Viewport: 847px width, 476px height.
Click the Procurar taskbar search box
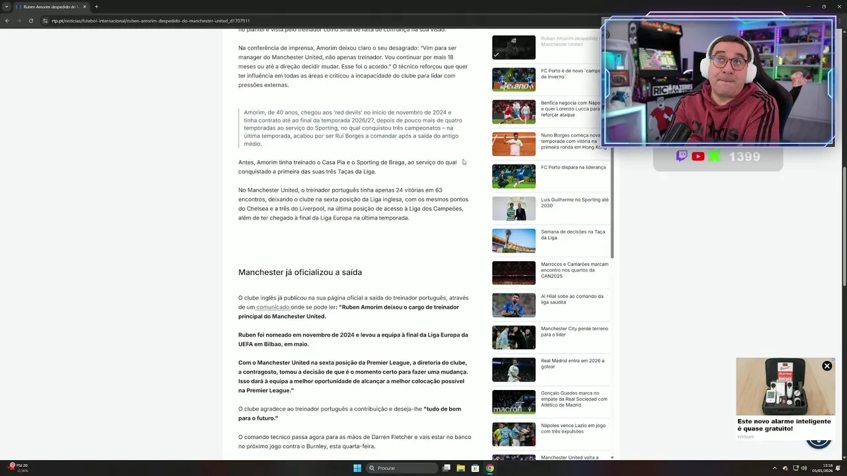click(402, 468)
